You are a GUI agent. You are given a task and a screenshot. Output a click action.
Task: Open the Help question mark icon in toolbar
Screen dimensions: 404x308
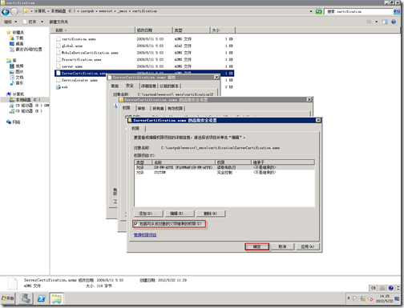pyautogui.click(x=394, y=22)
